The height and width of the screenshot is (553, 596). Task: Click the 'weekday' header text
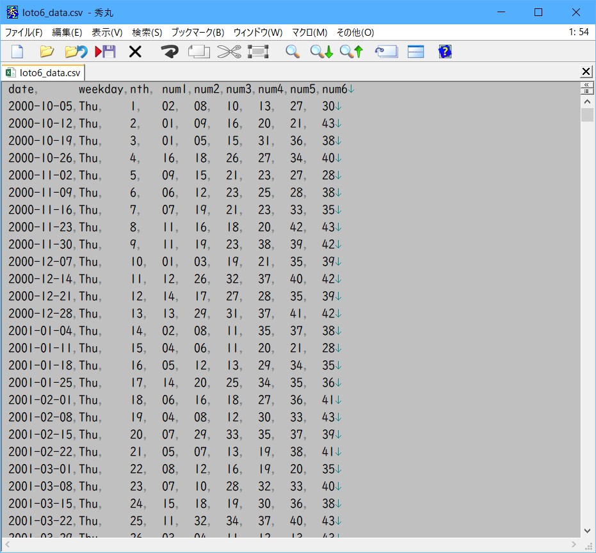tap(101, 90)
